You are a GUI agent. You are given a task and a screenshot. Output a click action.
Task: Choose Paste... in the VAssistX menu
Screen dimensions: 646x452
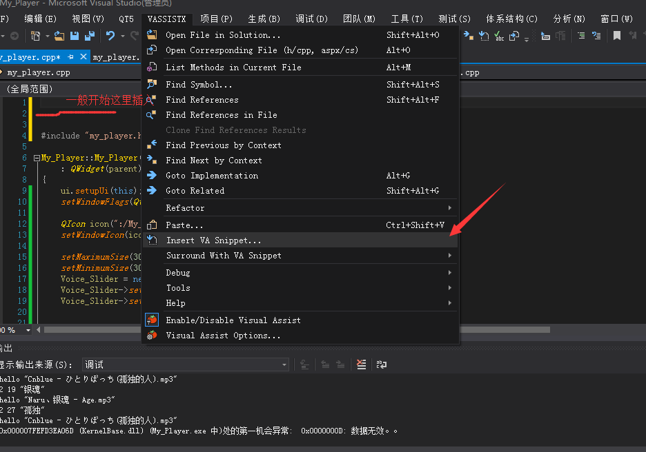300,225
